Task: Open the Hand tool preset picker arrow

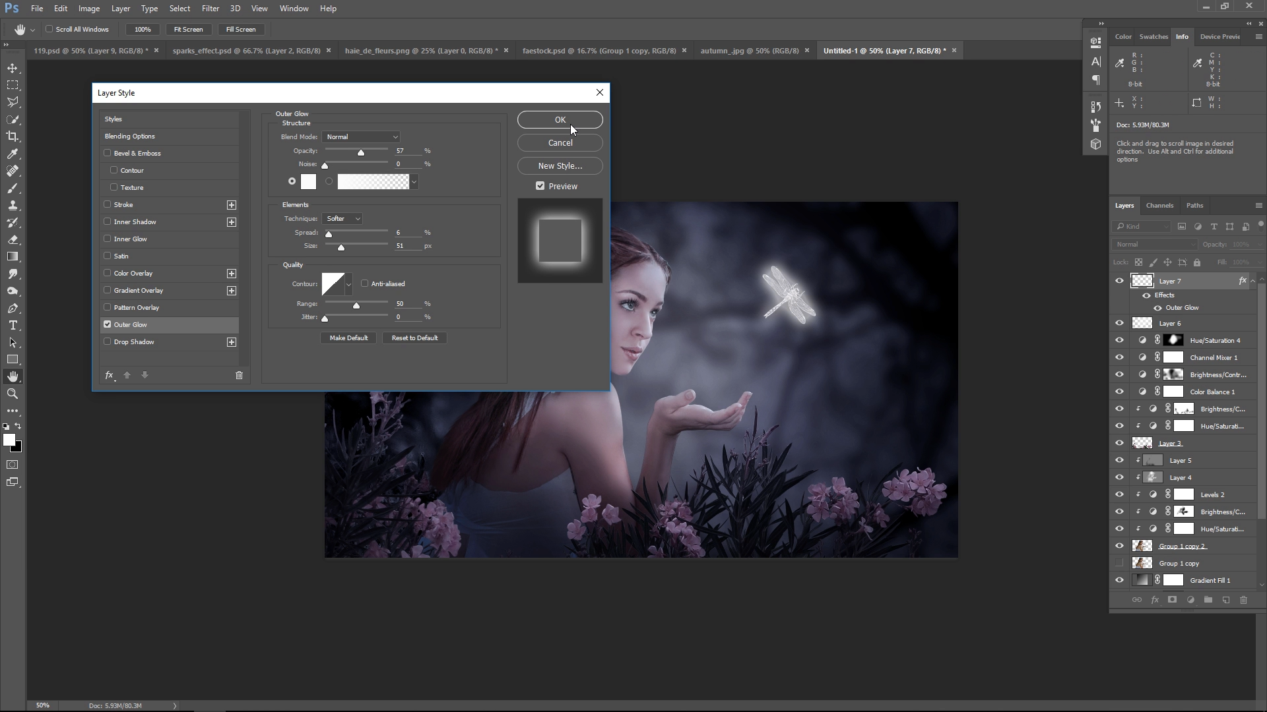Action: (32, 30)
